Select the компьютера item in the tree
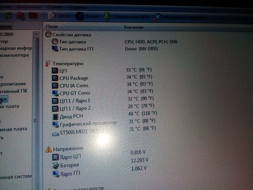Viewport: 253px width, 190px height. tap(14, 55)
